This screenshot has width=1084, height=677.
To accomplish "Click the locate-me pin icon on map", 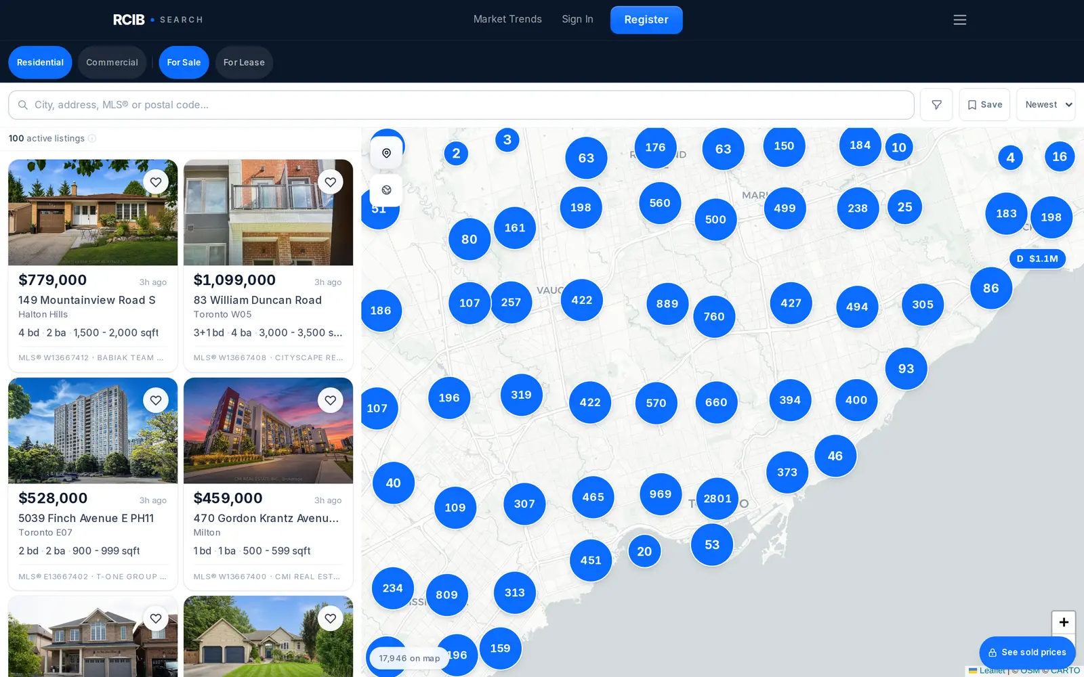I will [386, 153].
